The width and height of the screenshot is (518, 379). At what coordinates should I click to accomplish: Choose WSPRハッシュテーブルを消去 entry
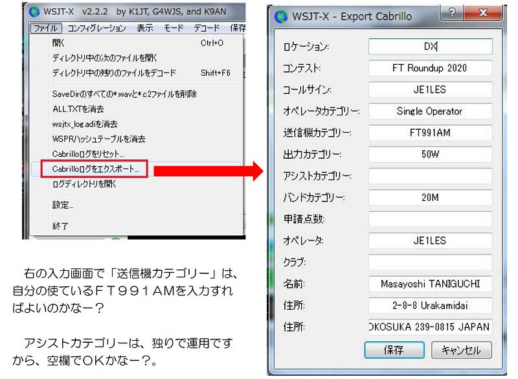[x=137, y=139]
